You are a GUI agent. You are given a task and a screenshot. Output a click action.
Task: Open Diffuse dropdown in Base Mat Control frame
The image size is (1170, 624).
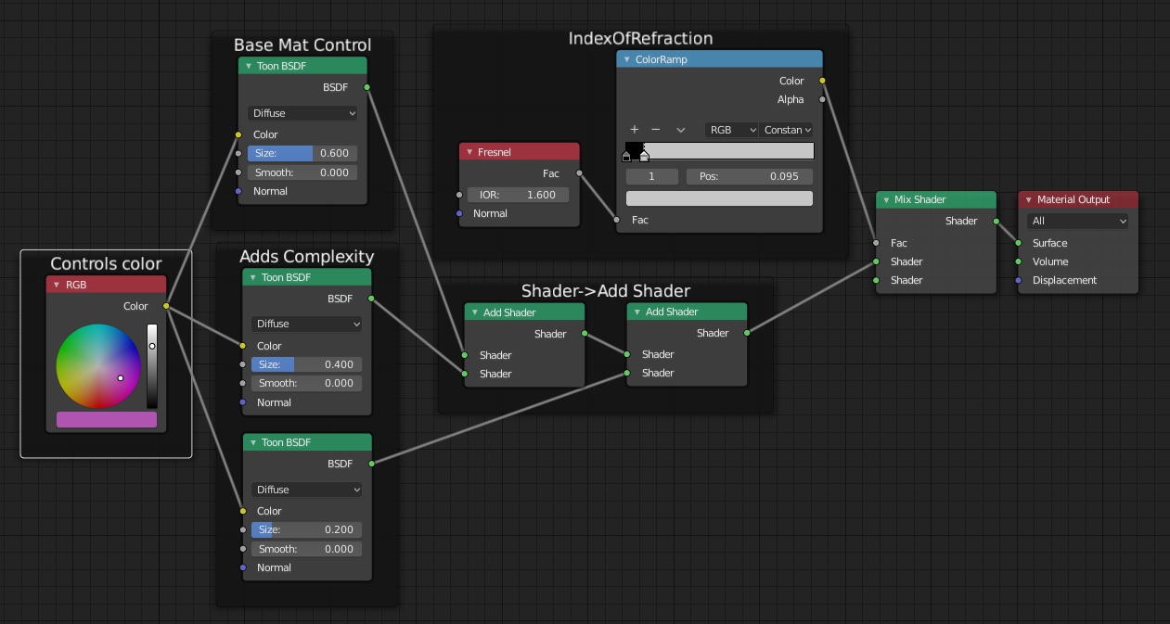(x=302, y=113)
